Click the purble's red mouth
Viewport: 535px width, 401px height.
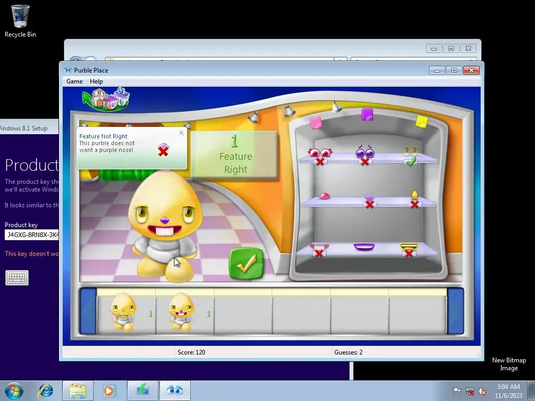coord(165,230)
